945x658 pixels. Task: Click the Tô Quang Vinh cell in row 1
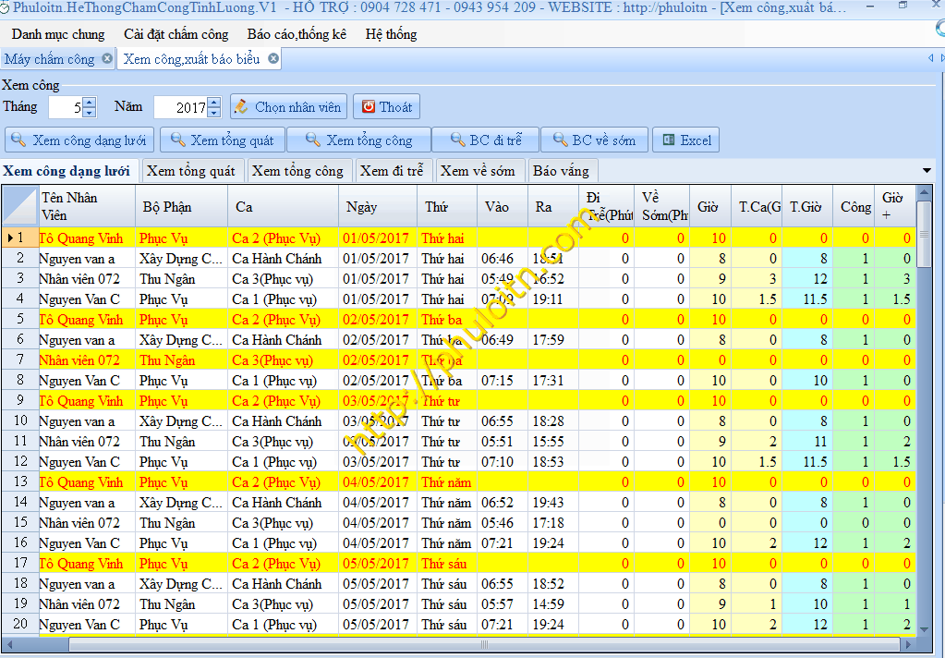87,238
